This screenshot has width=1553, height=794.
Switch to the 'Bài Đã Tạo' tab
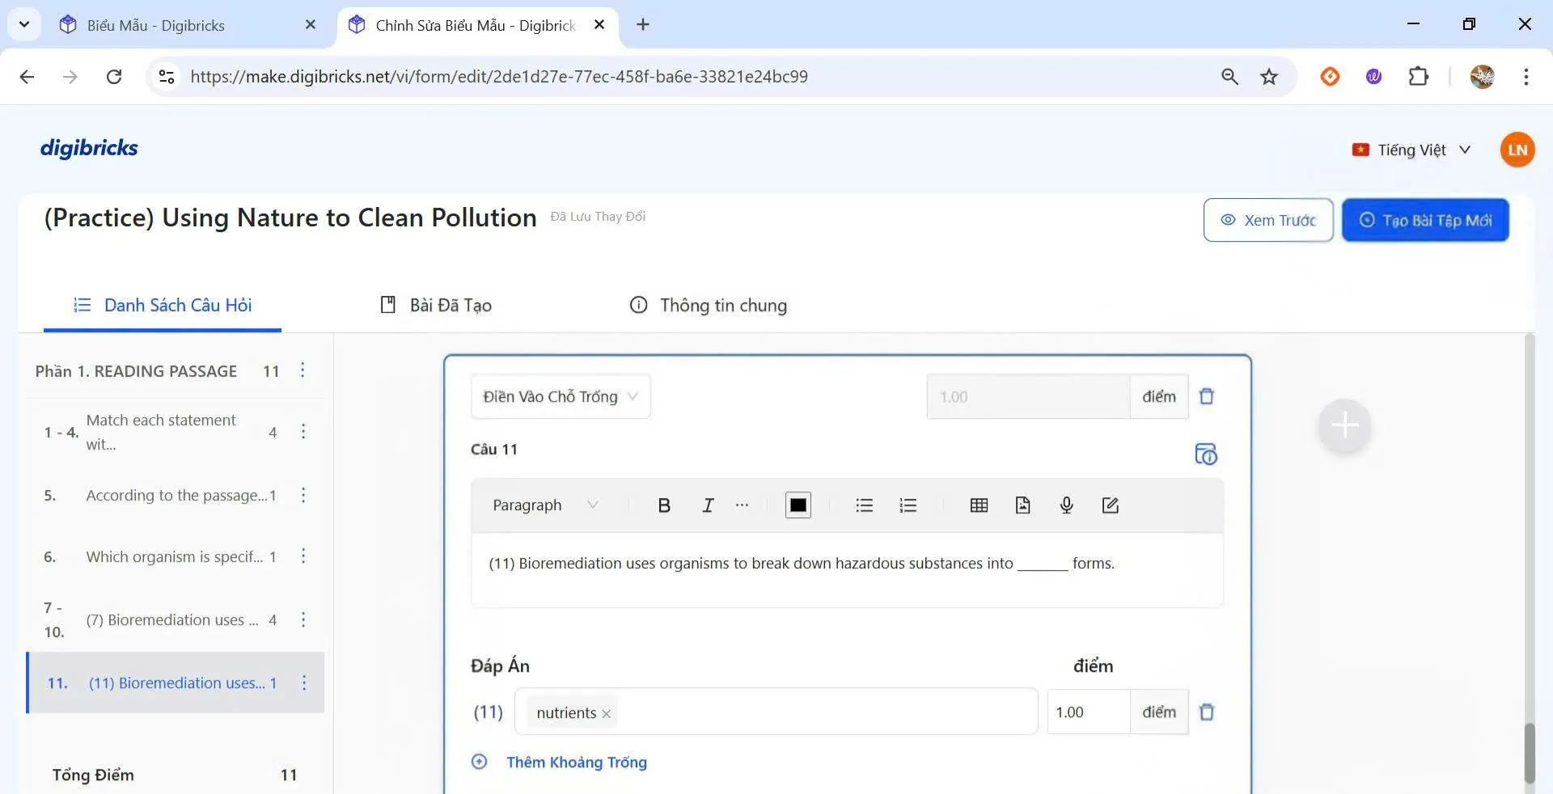coord(437,306)
